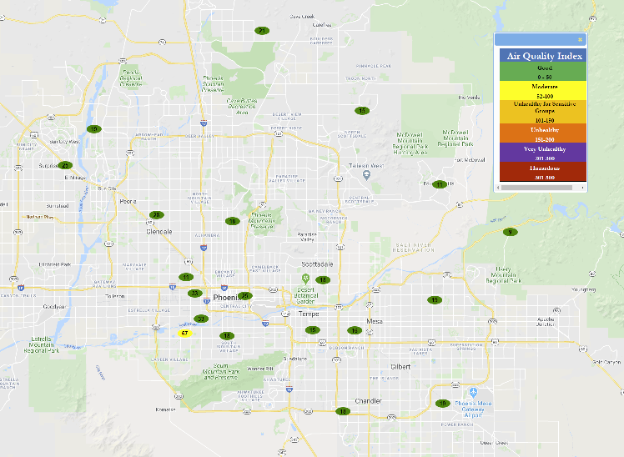The height and width of the screenshot is (457, 624).
Task: Click the Phoenix-Mesa Gateway Airport pin
Action: click(x=474, y=392)
